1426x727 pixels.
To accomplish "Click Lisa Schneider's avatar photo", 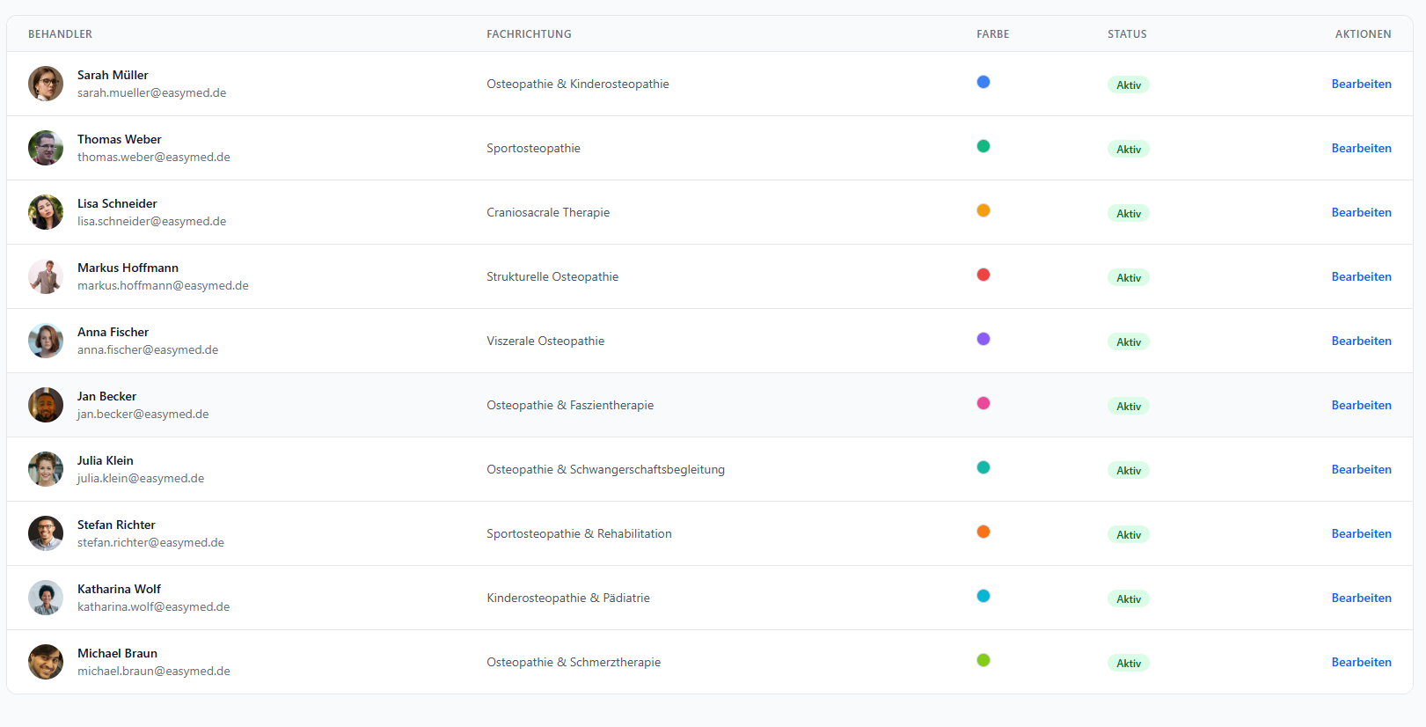I will 46,212.
